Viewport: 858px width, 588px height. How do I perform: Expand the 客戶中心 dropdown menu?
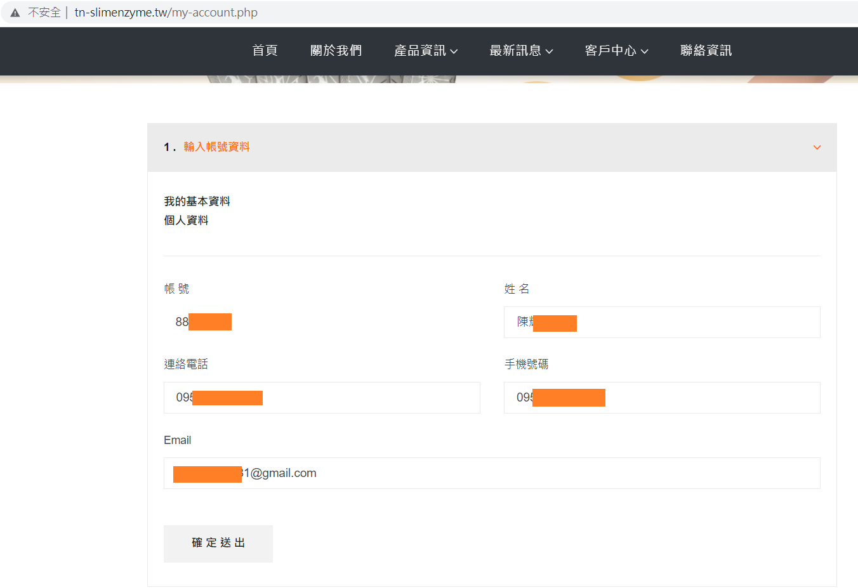616,51
